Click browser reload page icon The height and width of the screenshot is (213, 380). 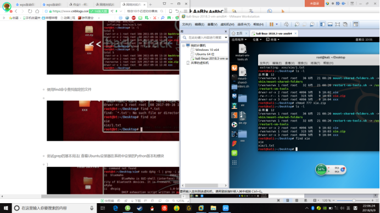point(30,11)
